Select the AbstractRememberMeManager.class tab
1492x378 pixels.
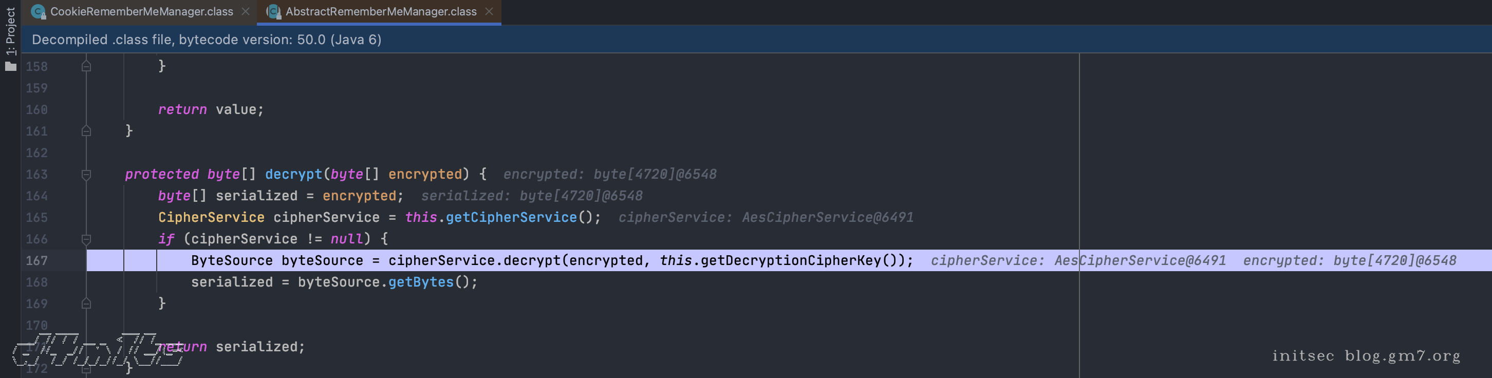pyautogui.click(x=381, y=12)
